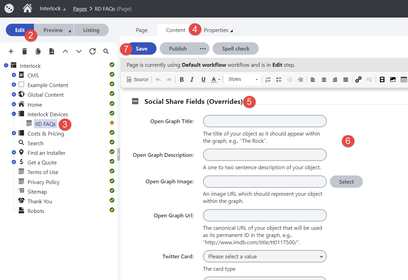Redo the edit in editor
408x280 pixels.
(x=169, y=79)
